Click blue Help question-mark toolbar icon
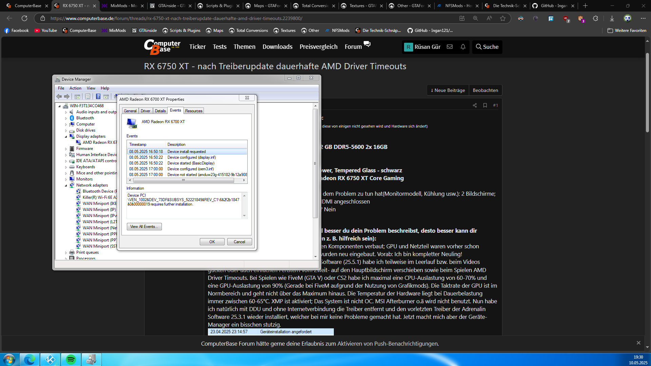The height and width of the screenshot is (366, 651). [98, 97]
